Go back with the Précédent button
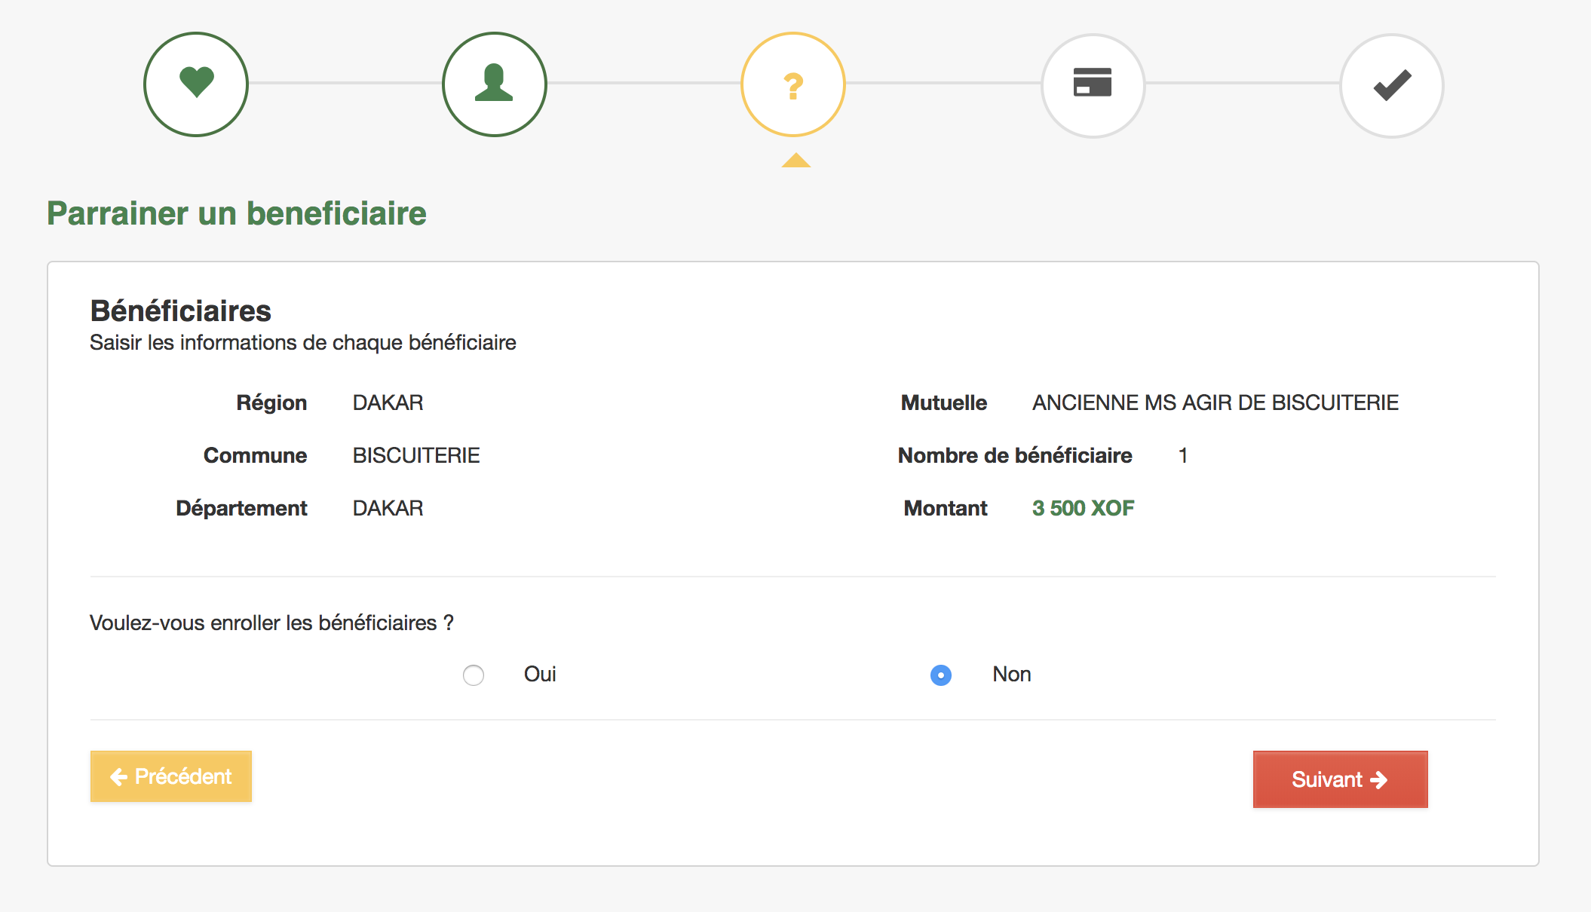The height and width of the screenshot is (915, 1591). (171, 776)
